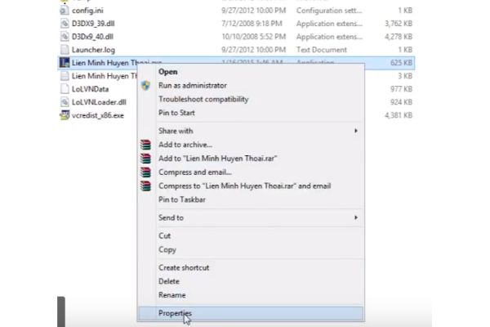Click the Lien Minh Huyen Thoai application icon
The width and height of the screenshot is (490, 327).
(64, 63)
